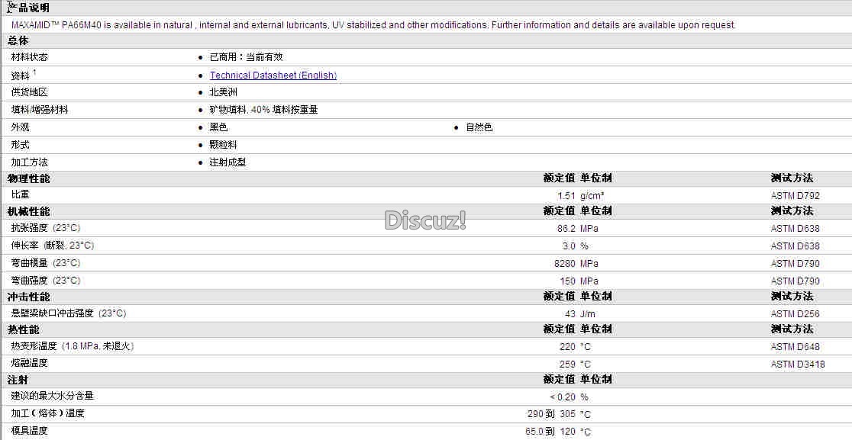Click 单位制 header in the 注射 row

(x=595, y=379)
